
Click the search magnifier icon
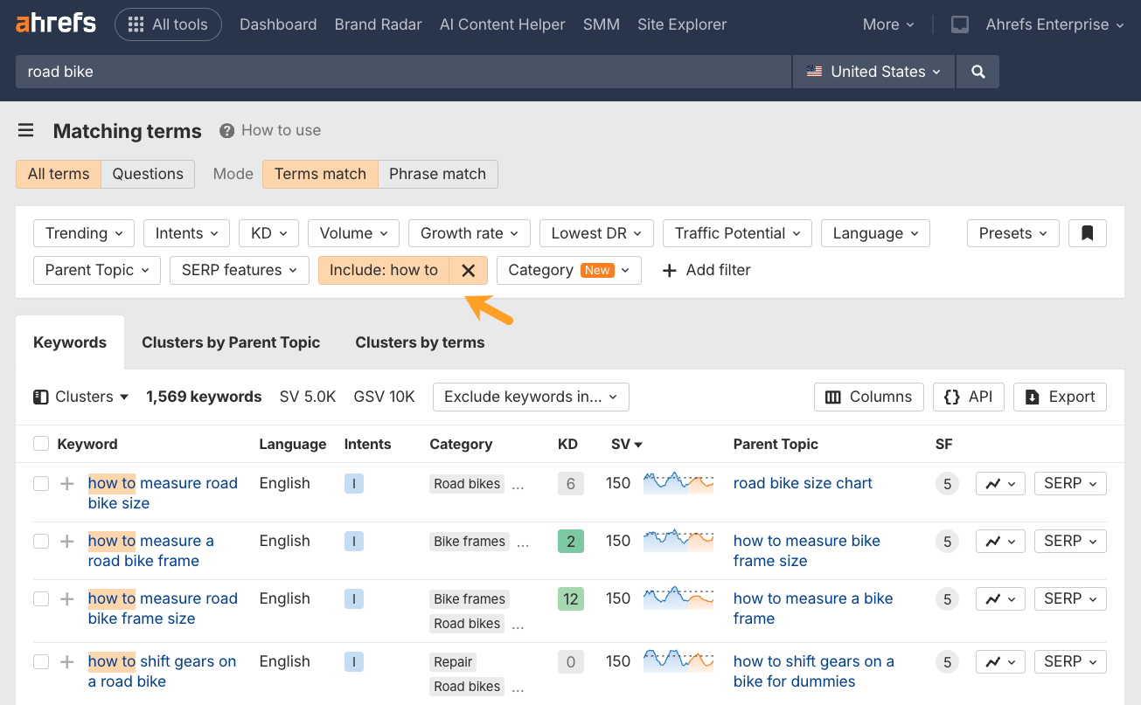point(977,72)
